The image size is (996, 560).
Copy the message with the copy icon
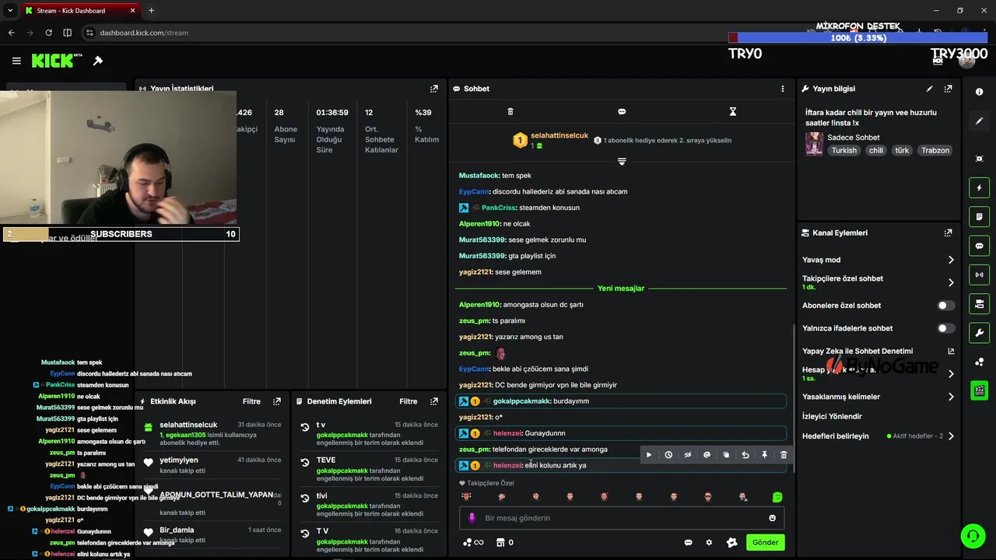pos(726,455)
